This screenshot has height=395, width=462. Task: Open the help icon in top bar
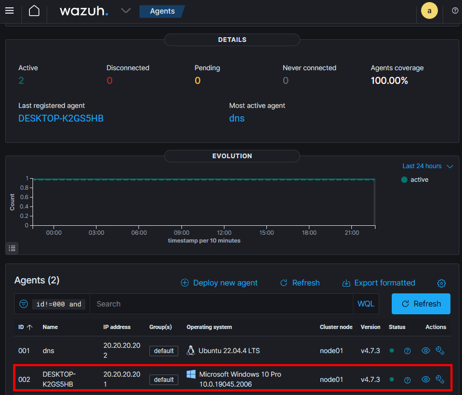(455, 11)
